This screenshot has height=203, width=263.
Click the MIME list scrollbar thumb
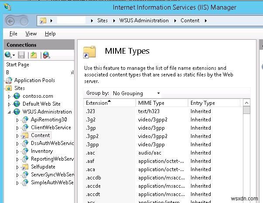click(246, 110)
